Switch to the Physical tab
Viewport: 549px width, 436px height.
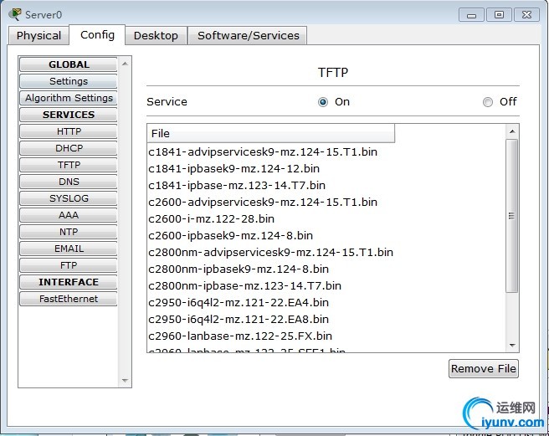click(x=38, y=36)
